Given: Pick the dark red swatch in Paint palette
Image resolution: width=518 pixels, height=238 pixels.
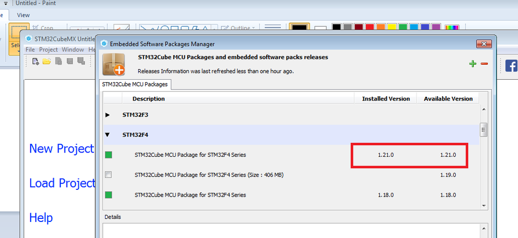Looking at the screenshot, I should coord(359,27).
